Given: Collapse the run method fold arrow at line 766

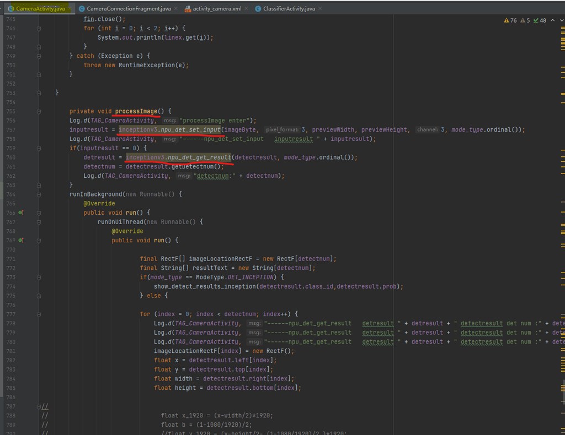Looking at the screenshot, I should 38,213.
